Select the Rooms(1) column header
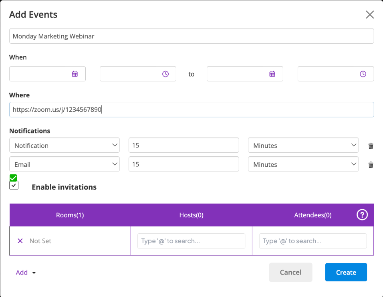Image resolution: width=383 pixels, height=297 pixels. tap(70, 215)
